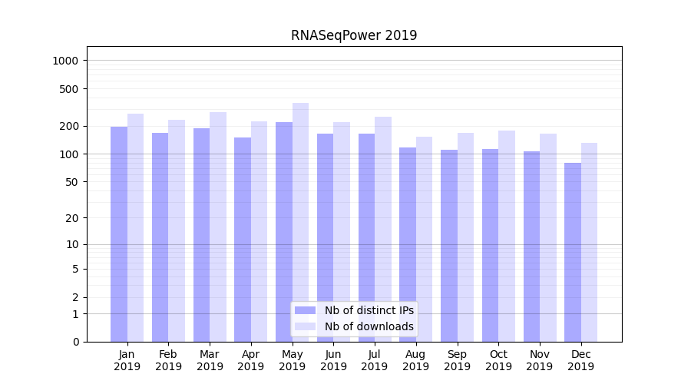The height and width of the screenshot is (384, 691).
Task: Click the Jul 2019 downloads bar
Action: [383, 229]
